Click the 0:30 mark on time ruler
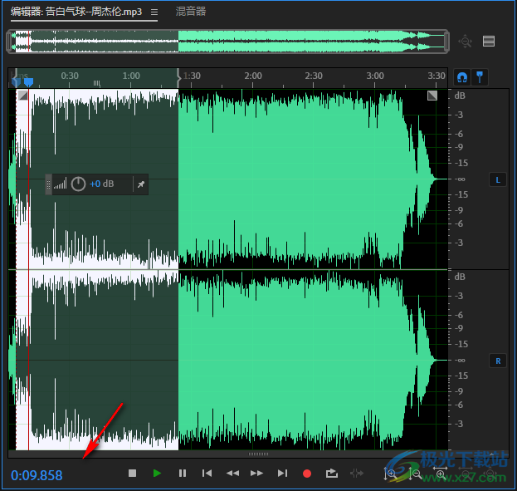 click(70, 76)
